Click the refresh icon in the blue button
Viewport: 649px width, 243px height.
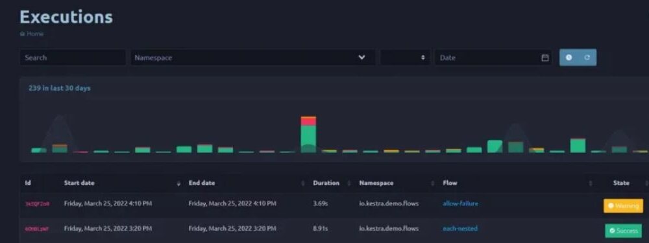pyautogui.click(x=587, y=58)
